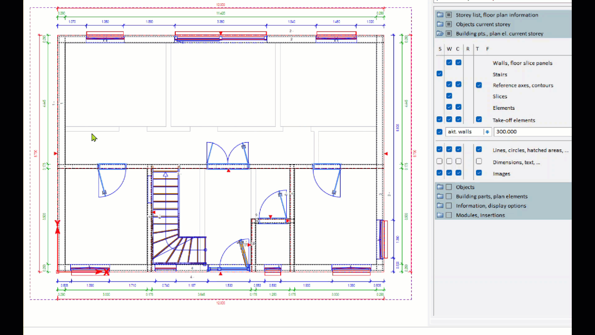Uncheck the Slices W column checkbox

click(x=449, y=96)
